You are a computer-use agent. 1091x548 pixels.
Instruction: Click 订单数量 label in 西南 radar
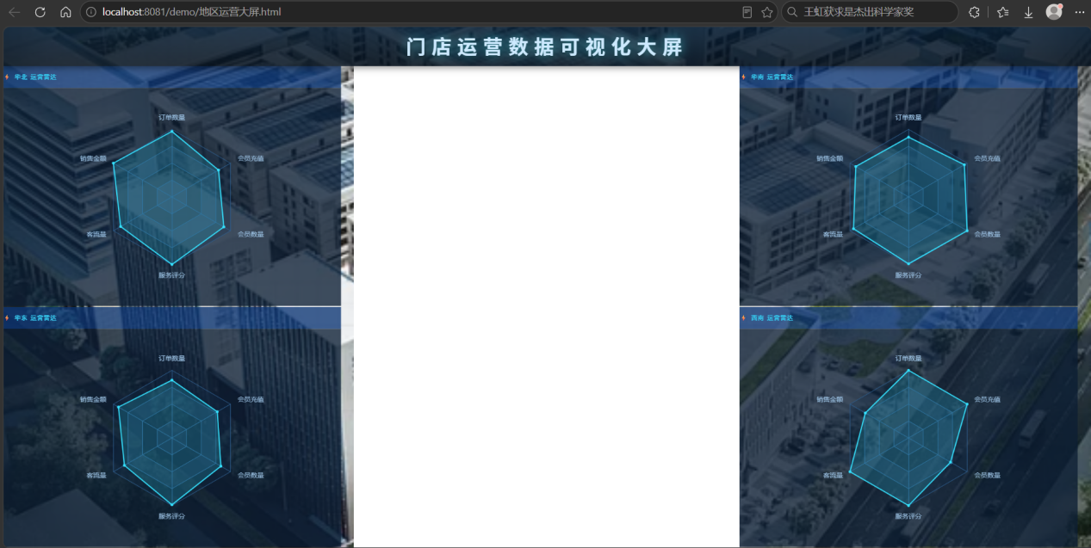908,358
